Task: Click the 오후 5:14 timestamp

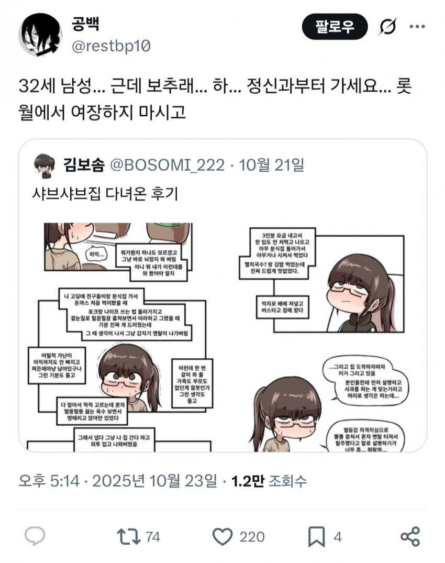Action: (49, 481)
